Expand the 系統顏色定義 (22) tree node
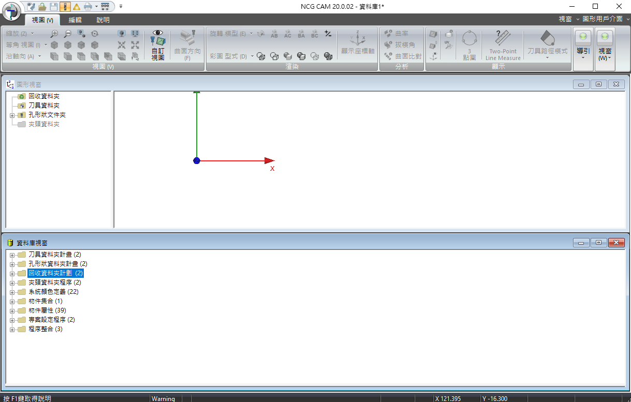 point(12,292)
